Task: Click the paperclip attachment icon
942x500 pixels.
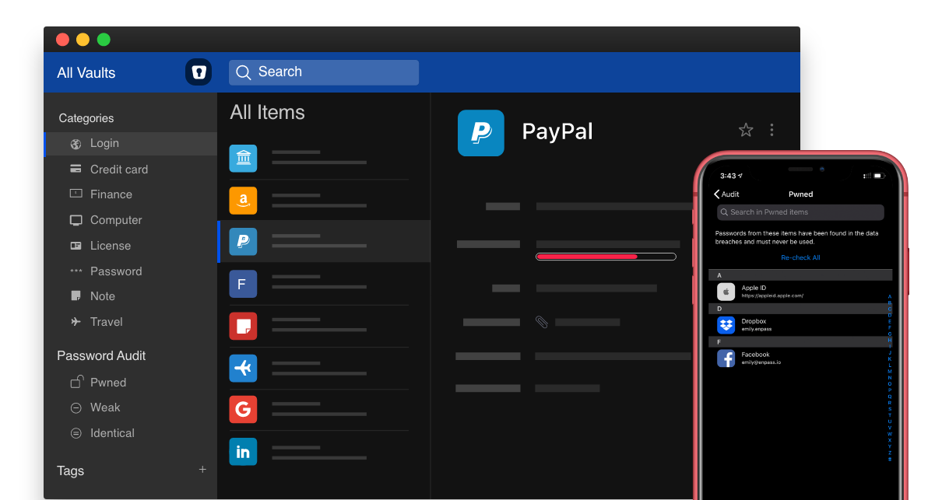Action: point(542,321)
